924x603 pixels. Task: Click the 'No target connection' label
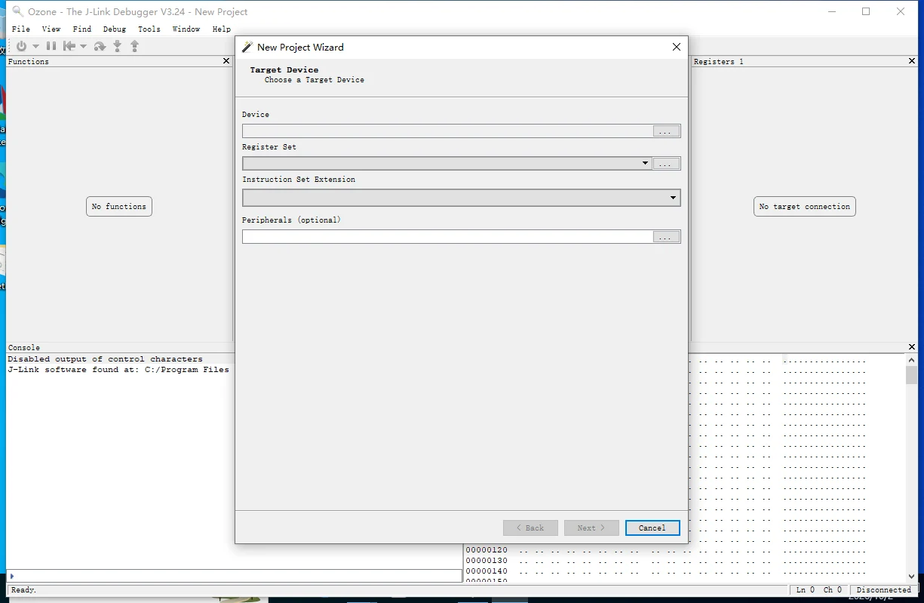tap(805, 207)
